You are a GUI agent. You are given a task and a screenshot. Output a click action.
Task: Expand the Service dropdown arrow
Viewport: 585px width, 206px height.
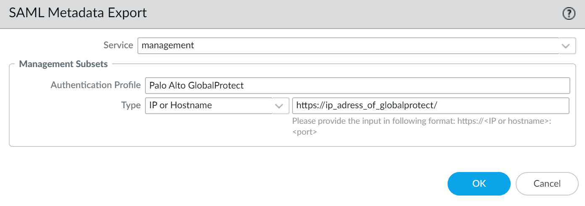(567, 45)
